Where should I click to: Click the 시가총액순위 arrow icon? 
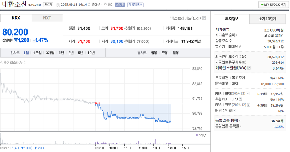click(x=237, y=35)
